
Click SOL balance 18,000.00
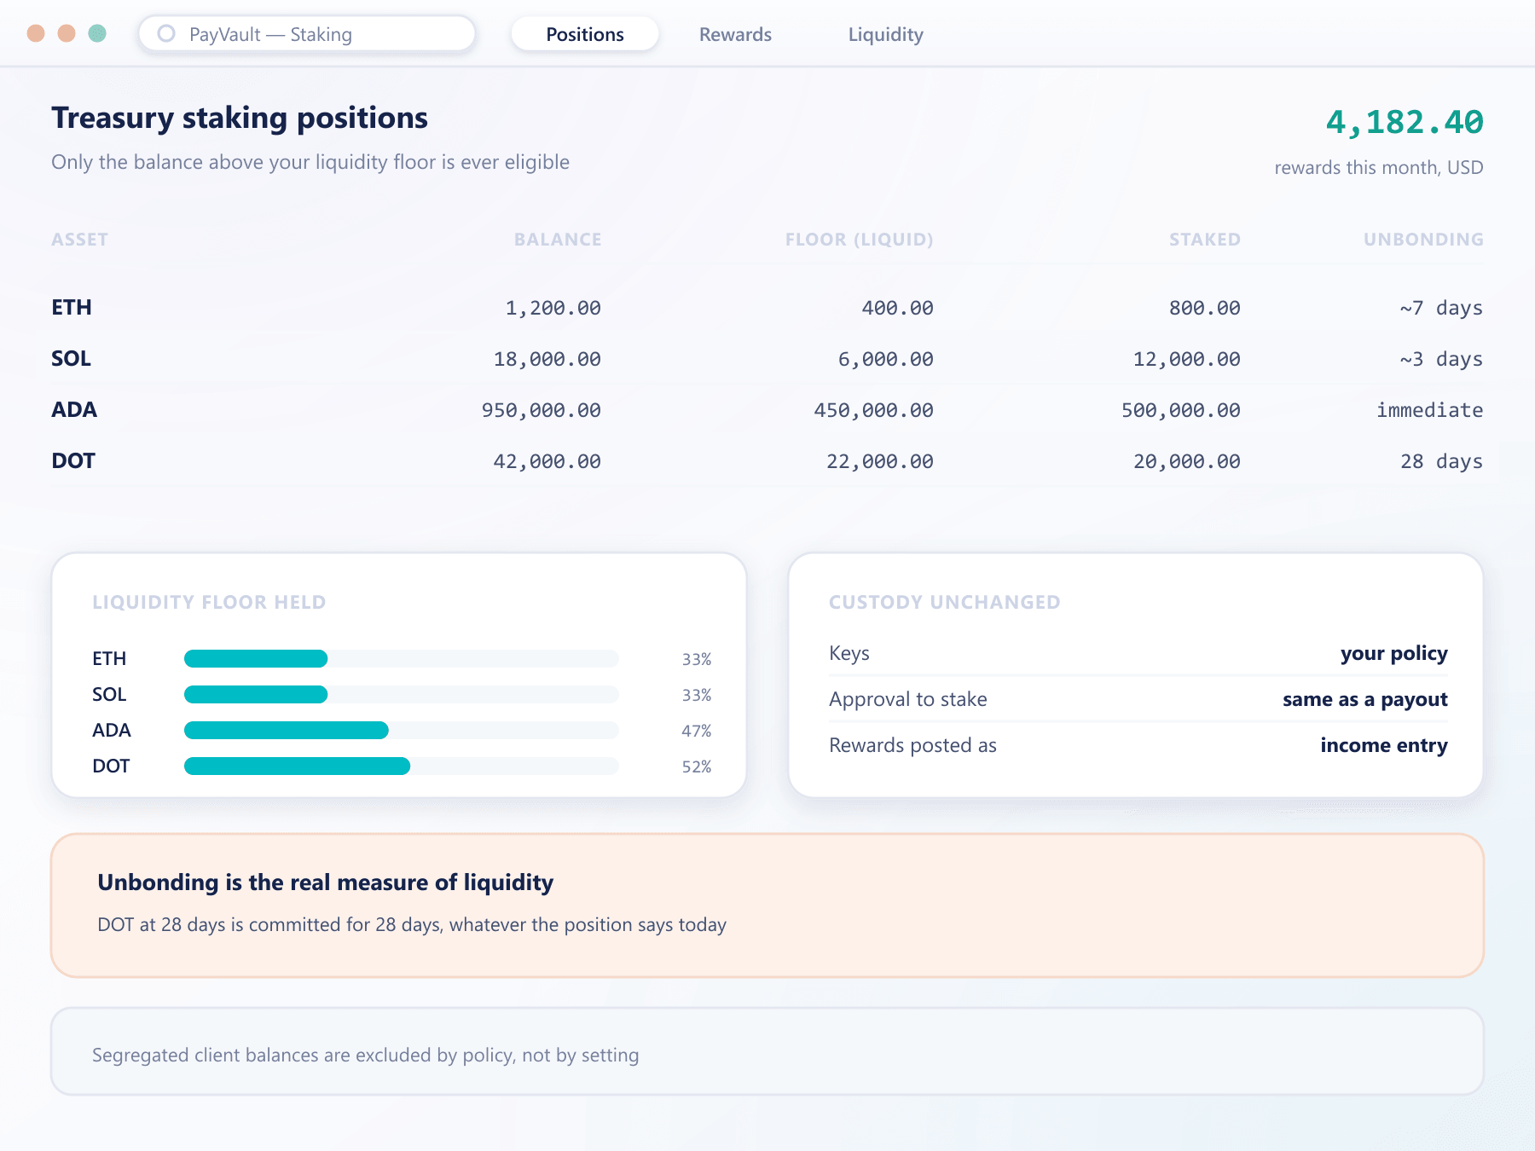(x=547, y=359)
